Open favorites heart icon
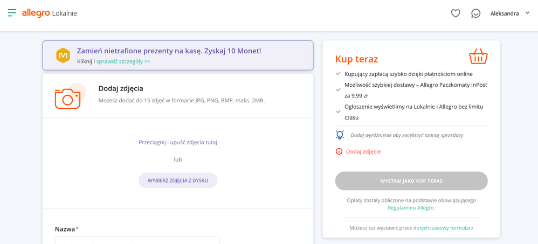The image size is (538, 244). (x=456, y=13)
